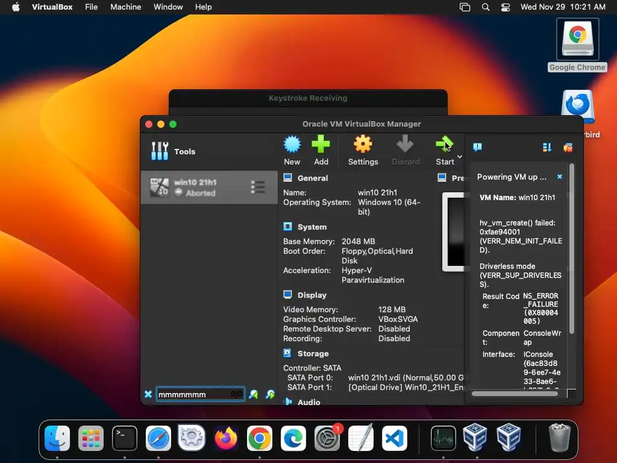Open the File menu
This screenshot has height=463, width=617.
click(92, 7)
